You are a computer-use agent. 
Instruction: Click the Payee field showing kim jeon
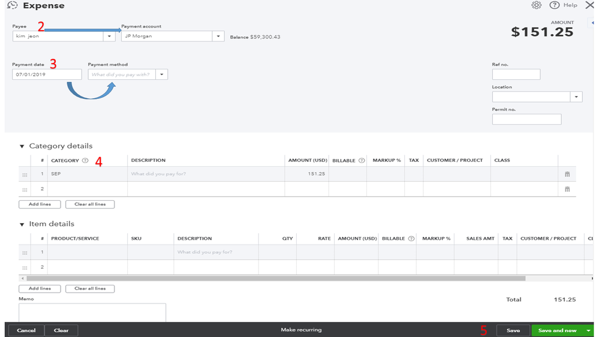[58, 37]
